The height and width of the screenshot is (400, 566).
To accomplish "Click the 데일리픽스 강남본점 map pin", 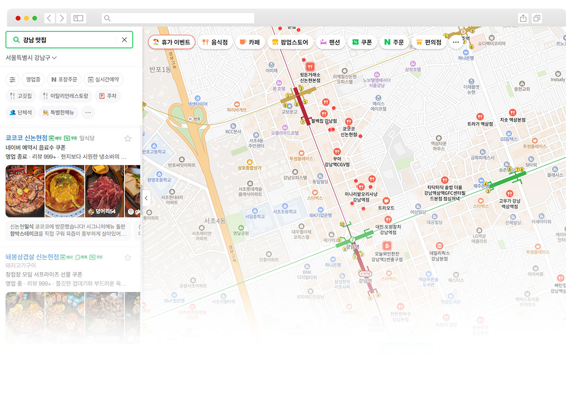I will [439, 246].
